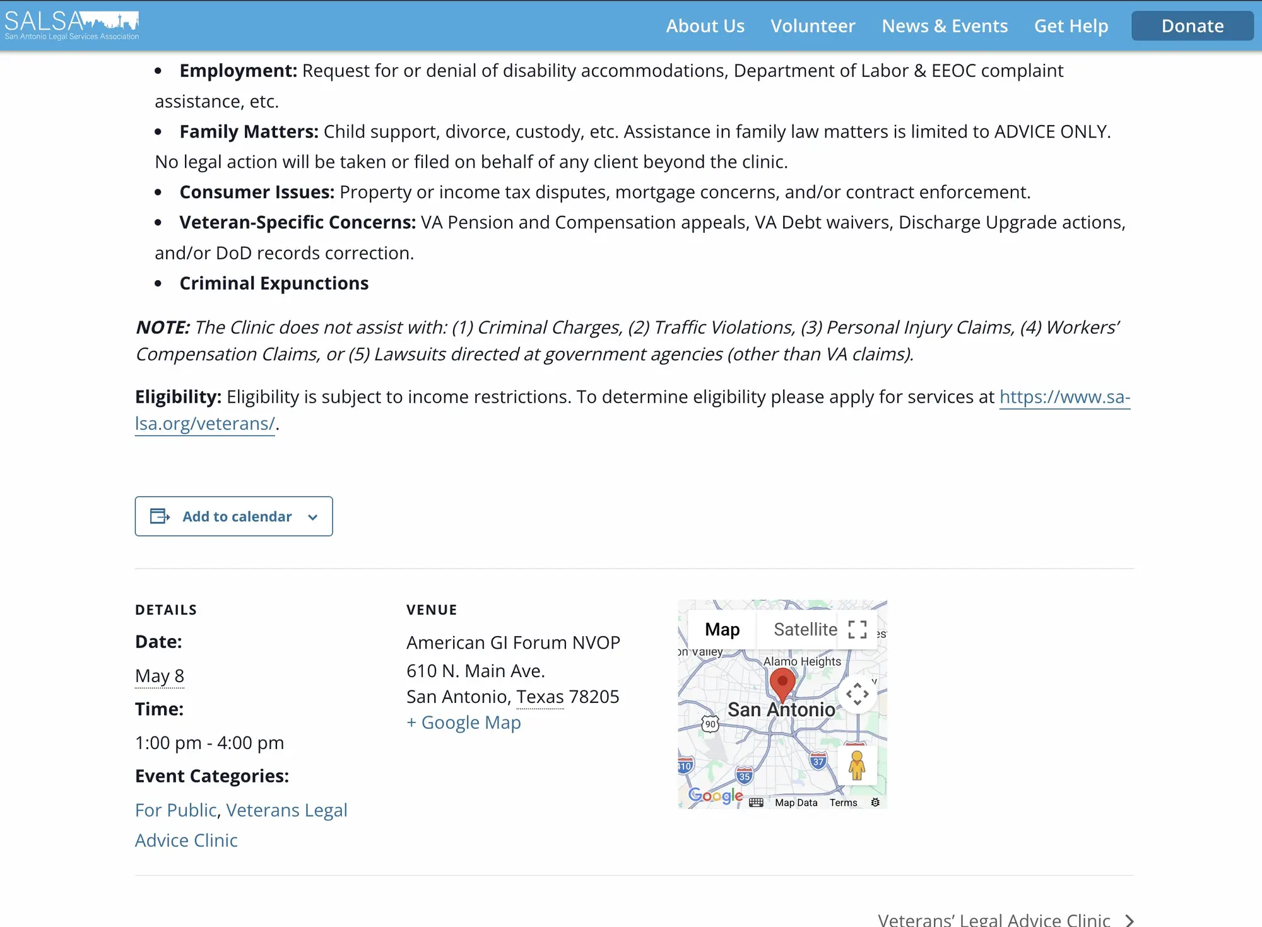Open the Add to calendar button
The image size is (1262, 927).
pos(233,516)
